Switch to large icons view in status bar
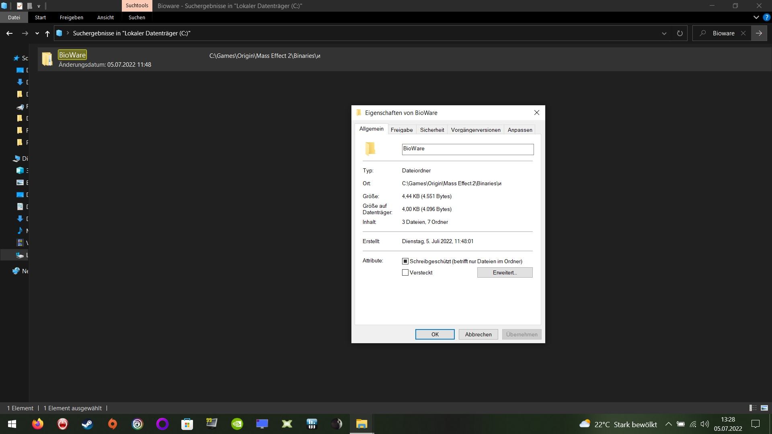The width and height of the screenshot is (772, 434). click(x=764, y=408)
